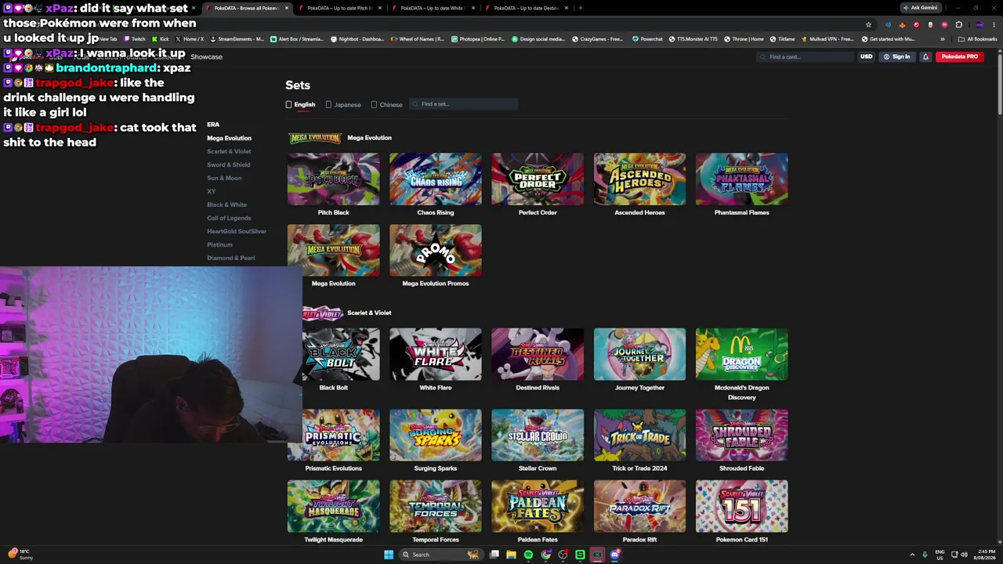
Task: Open a new browser tab
Action: point(580,8)
